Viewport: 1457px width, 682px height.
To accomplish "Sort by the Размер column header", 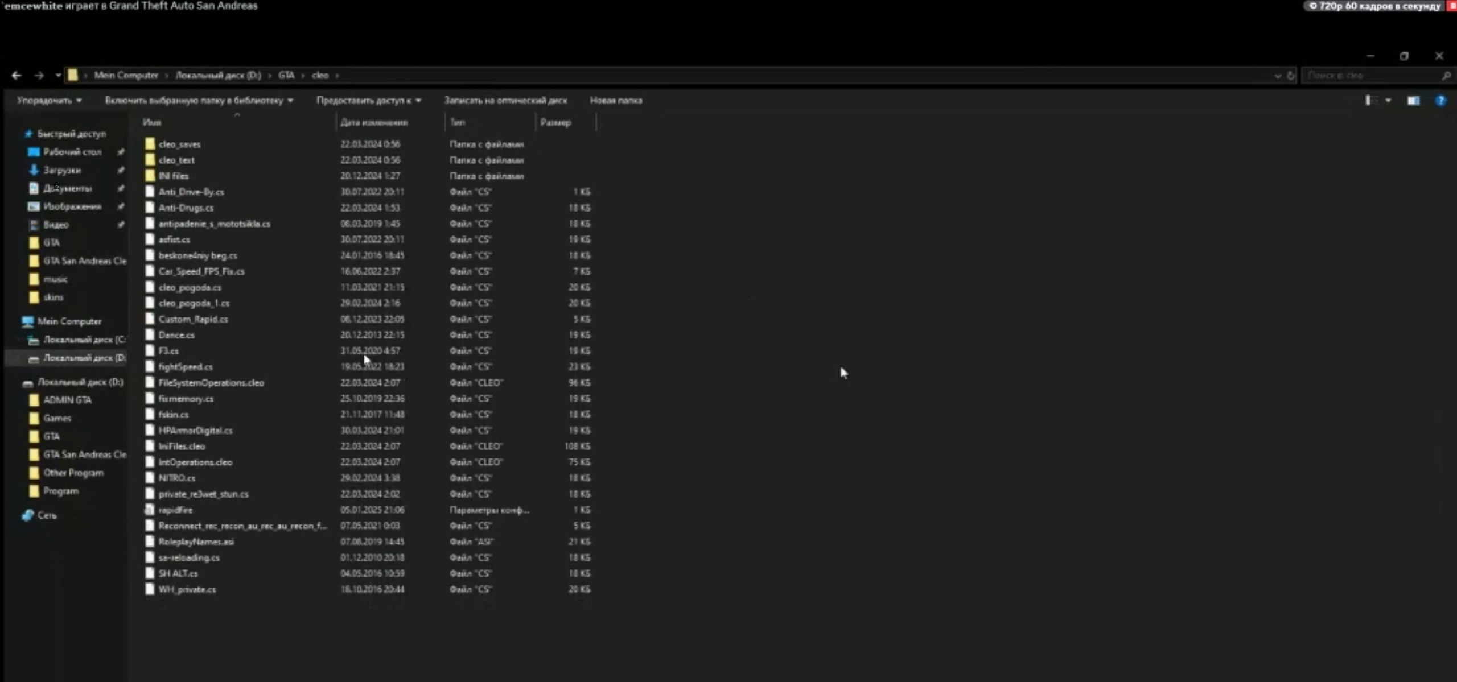I will click(555, 122).
